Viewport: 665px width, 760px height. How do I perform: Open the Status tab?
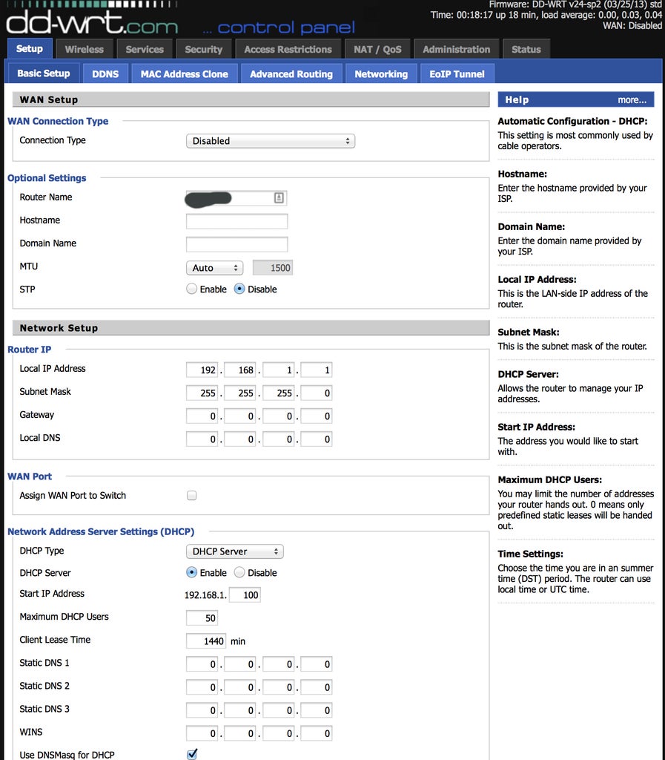coord(526,49)
